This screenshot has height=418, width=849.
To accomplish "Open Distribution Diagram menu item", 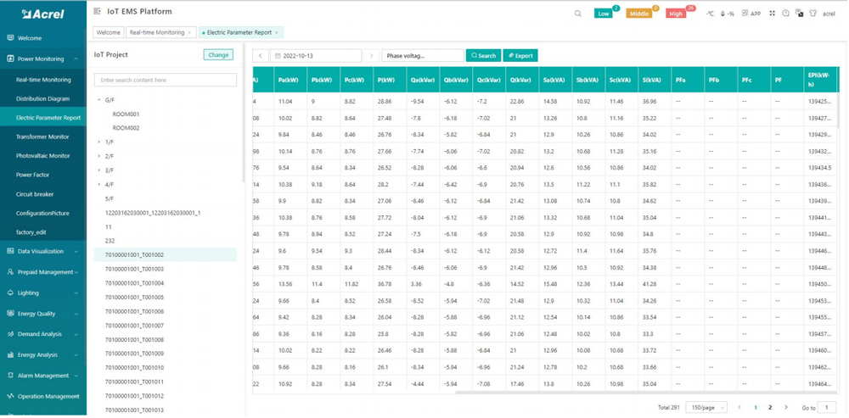I will tap(42, 99).
